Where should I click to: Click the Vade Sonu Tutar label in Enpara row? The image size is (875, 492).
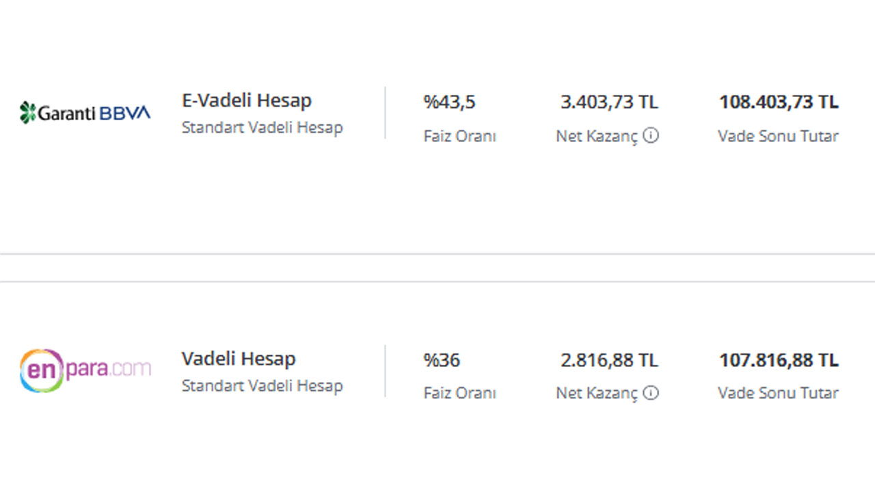click(778, 393)
